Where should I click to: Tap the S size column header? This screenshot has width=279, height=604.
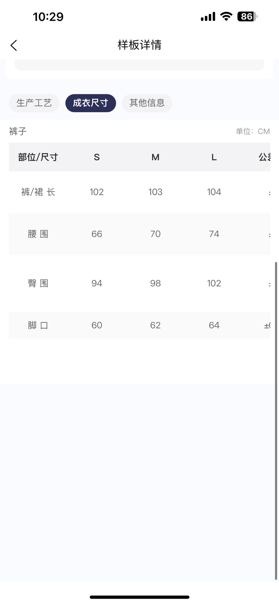pos(97,157)
